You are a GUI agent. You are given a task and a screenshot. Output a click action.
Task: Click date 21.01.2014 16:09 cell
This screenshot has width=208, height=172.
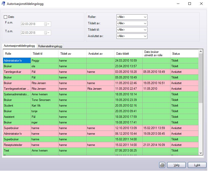[156, 145]
